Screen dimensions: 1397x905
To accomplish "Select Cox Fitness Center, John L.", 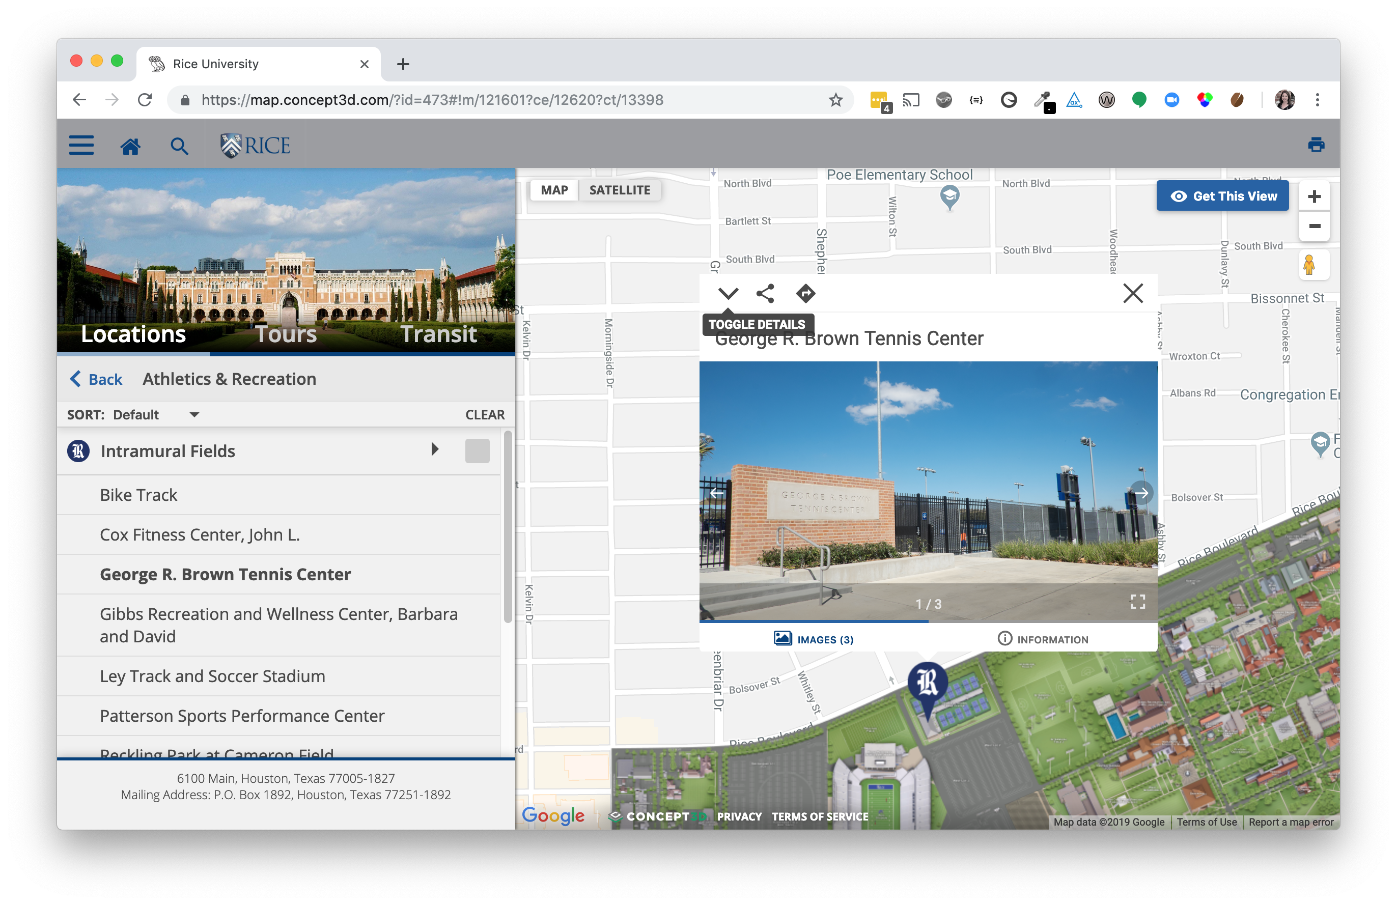I will coord(278,534).
